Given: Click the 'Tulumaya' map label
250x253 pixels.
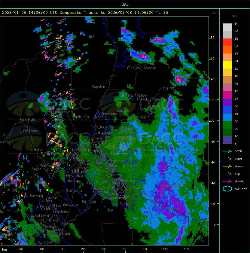Looking at the screenshot, I should pos(102,133).
